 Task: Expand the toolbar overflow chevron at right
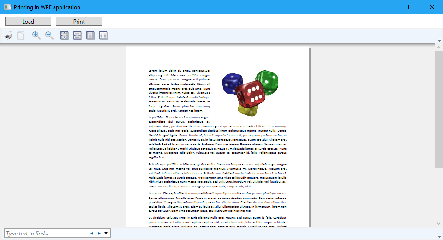pos(439,39)
